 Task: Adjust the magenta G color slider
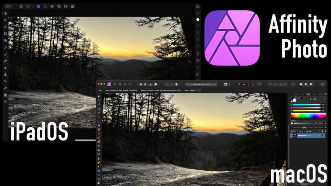(x=306, y=108)
